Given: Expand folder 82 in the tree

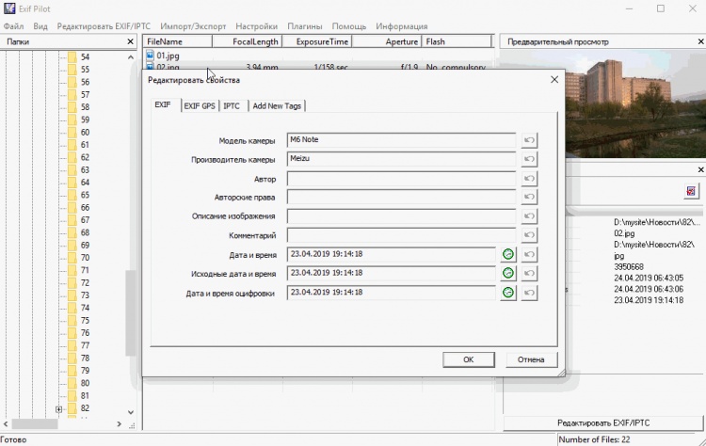Looking at the screenshot, I should 58,409.
